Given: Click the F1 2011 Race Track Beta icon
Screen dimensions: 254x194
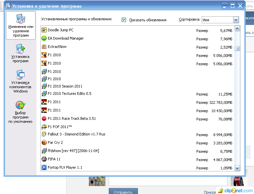Looking at the screenshot, I should (44, 118).
